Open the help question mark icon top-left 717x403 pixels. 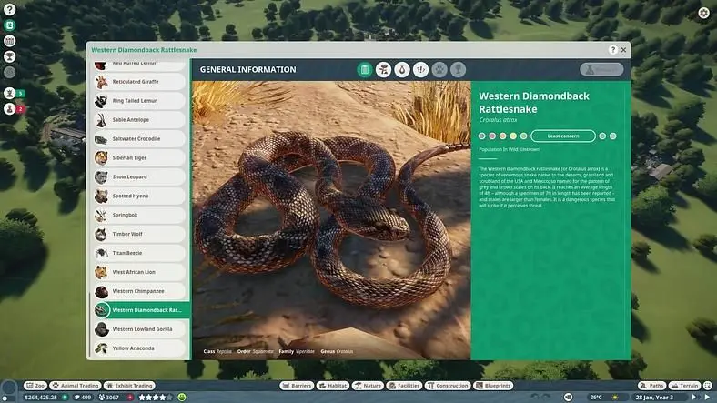10,9
